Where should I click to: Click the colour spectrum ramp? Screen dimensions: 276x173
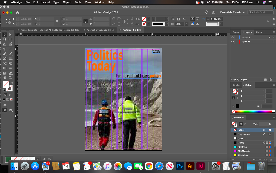[253, 111]
